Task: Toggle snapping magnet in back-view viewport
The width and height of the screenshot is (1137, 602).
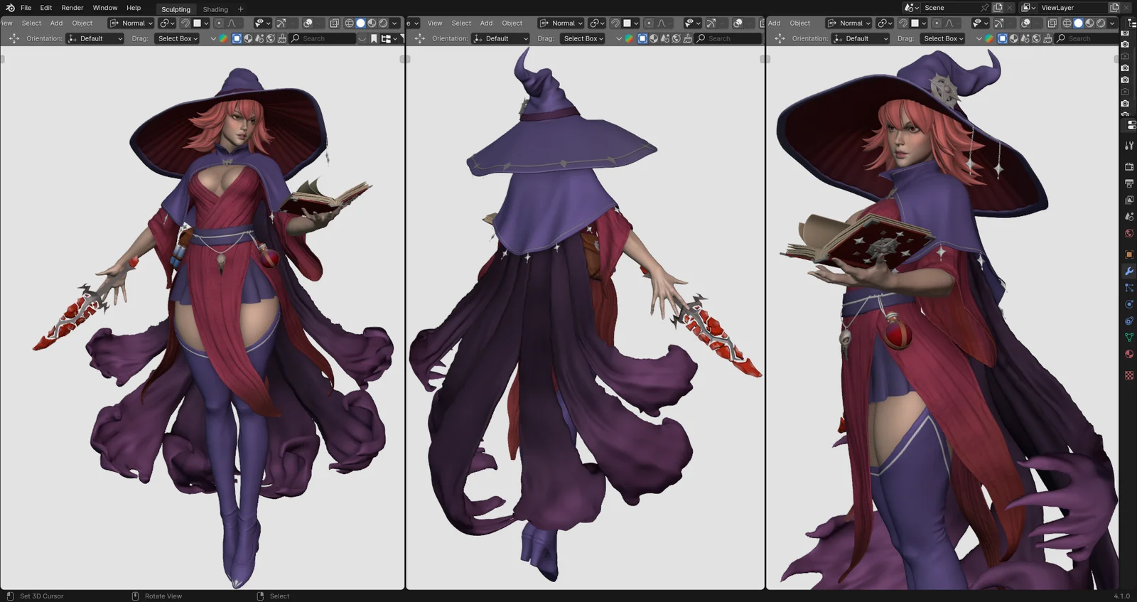Action: [x=615, y=23]
